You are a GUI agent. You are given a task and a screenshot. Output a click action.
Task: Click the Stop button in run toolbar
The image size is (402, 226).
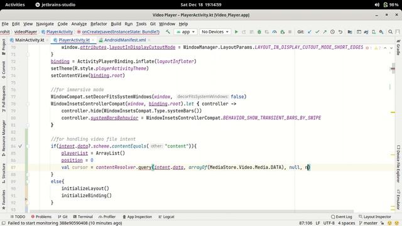pyautogui.click(x=290, y=32)
